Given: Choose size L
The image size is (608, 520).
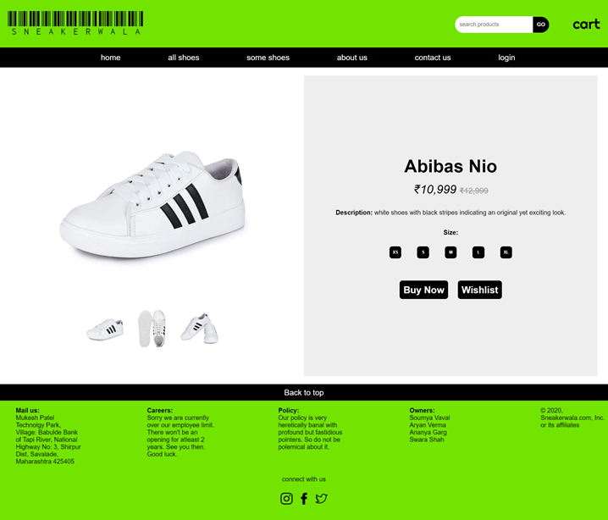Looking at the screenshot, I should click(478, 252).
